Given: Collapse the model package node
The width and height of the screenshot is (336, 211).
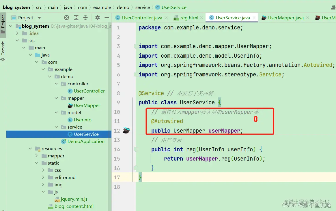Looking at the screenshot, I should pyautogui.click(x=56, y=112).
